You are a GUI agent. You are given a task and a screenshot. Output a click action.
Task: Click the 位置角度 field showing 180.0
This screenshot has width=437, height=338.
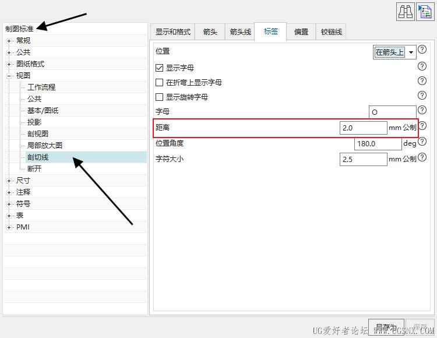(x=378, y=144)
